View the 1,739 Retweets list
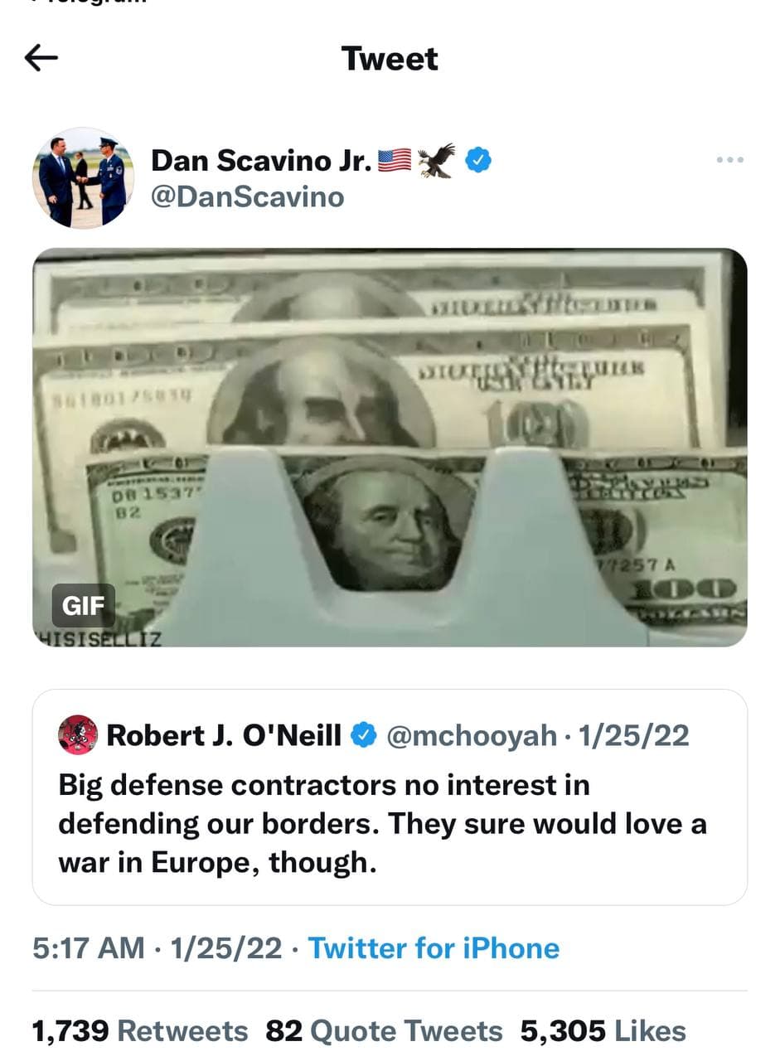780x1061 pixels. (x=140, y=1031)
